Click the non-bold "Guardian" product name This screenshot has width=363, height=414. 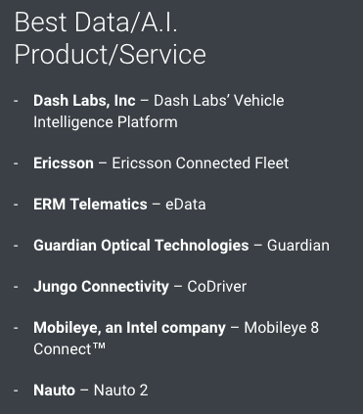(298, 246)
